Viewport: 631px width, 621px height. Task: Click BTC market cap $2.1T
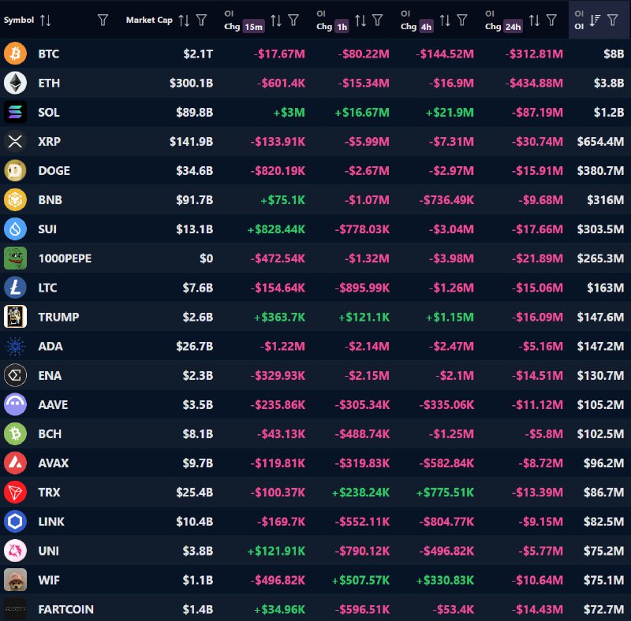tap(198, 54)
